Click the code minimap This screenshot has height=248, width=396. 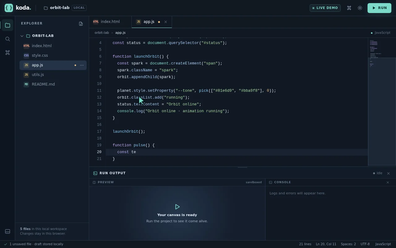pos(382,102)
